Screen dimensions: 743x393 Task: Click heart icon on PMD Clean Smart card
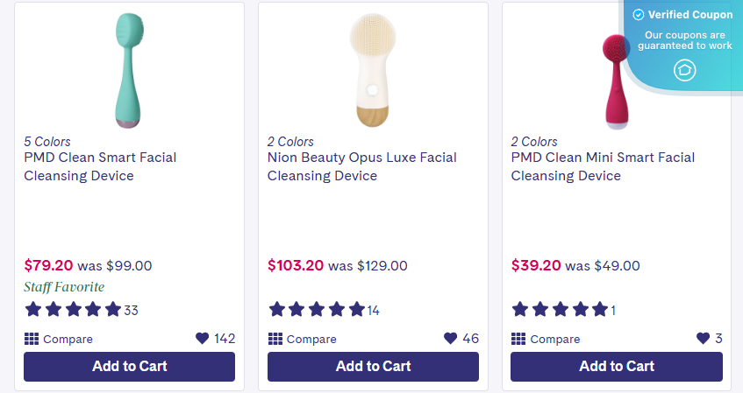(x=203, y=338)
